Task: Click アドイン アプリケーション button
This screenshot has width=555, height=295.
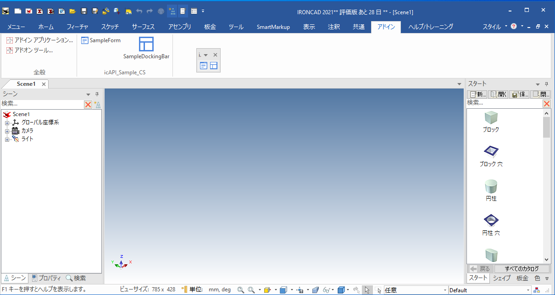Action: click(40, 40)
